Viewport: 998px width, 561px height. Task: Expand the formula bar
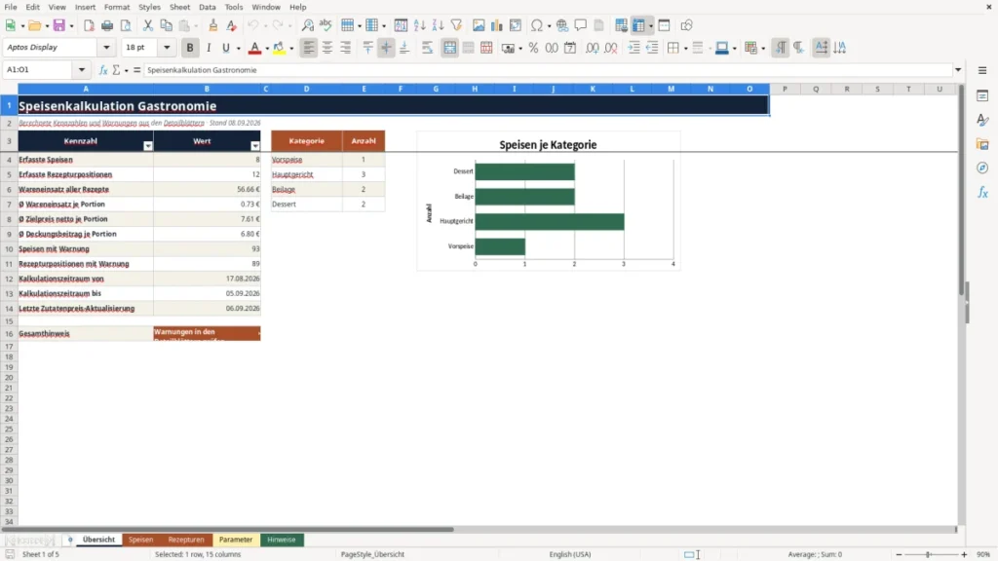click(x=958, y=70)
